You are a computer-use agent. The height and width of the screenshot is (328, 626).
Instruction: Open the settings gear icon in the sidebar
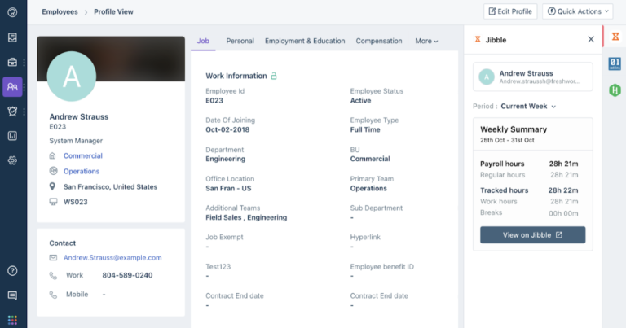(12, 160)
